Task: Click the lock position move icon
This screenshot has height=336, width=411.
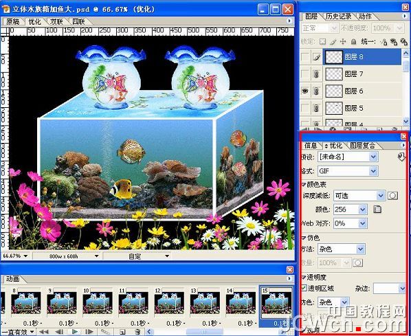Action: click(343, 42)
